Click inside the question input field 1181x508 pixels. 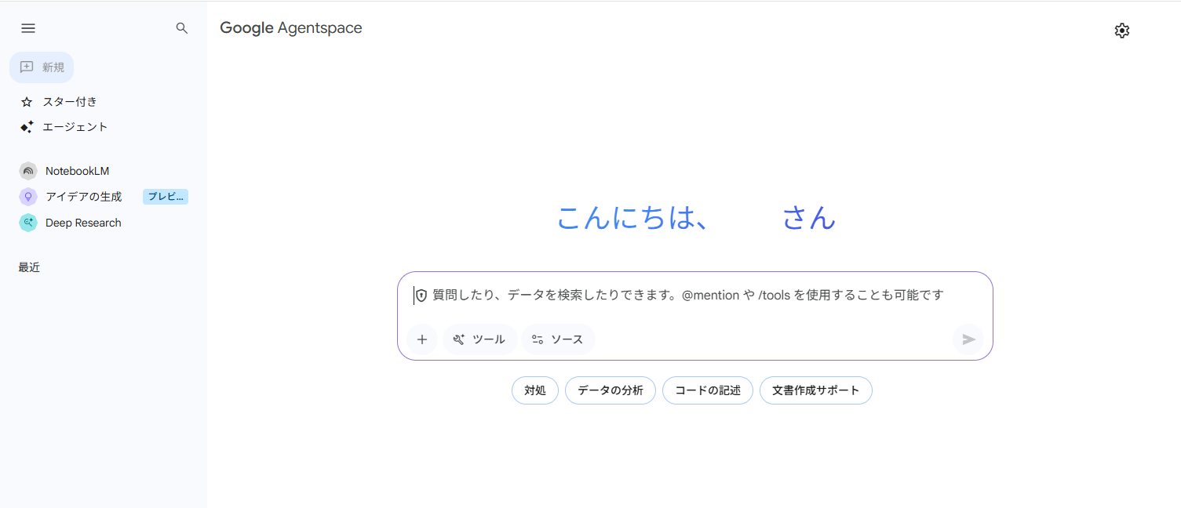click(683, 294)
